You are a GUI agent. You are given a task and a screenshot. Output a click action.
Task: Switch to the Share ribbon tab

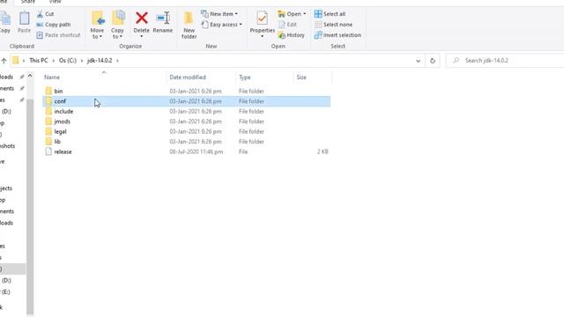pyautogui.click(x=28, y=2)
